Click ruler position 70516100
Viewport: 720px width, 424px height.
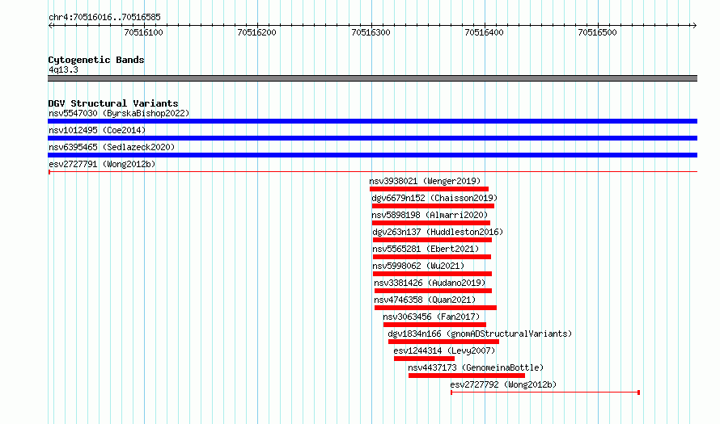click(143, 32)
